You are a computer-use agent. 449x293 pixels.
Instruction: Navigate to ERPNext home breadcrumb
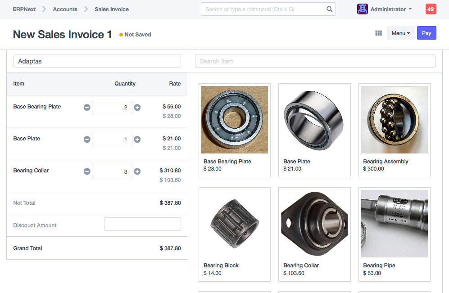pos(24,9)
